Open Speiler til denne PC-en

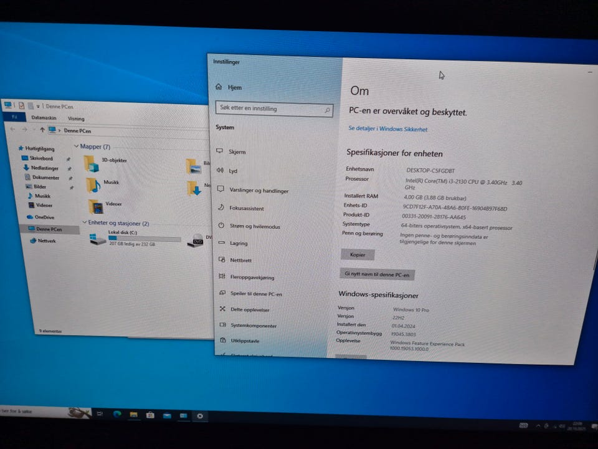tap(251, 294)
